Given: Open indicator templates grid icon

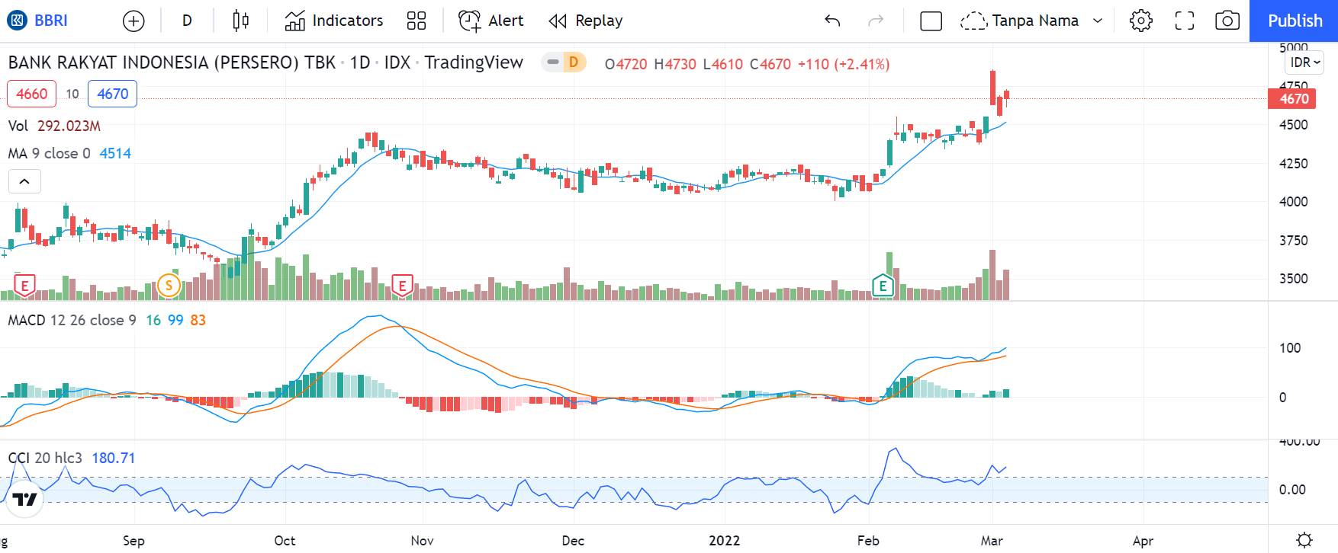Looking at the screenshot, I should tap(417, 21).
